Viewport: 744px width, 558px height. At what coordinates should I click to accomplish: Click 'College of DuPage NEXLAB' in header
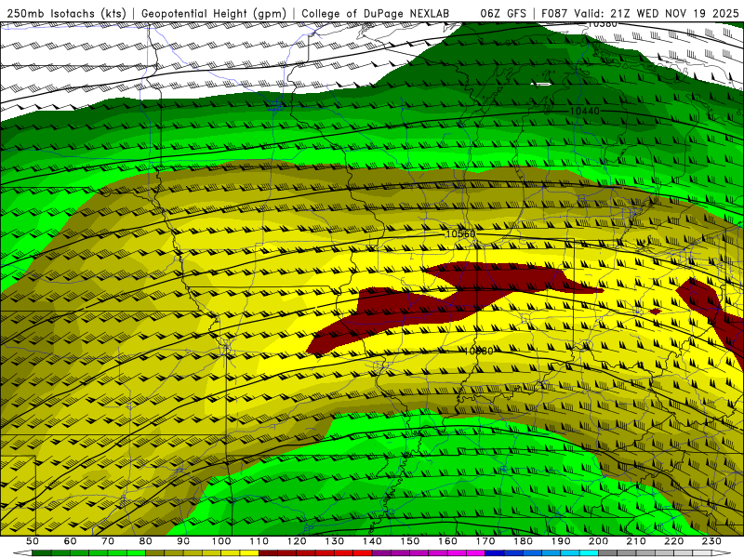[x=376, y=14]
